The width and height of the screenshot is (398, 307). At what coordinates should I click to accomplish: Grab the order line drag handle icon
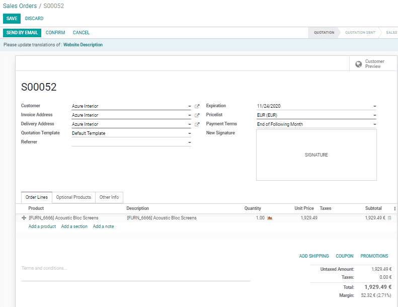coord(24,218)
